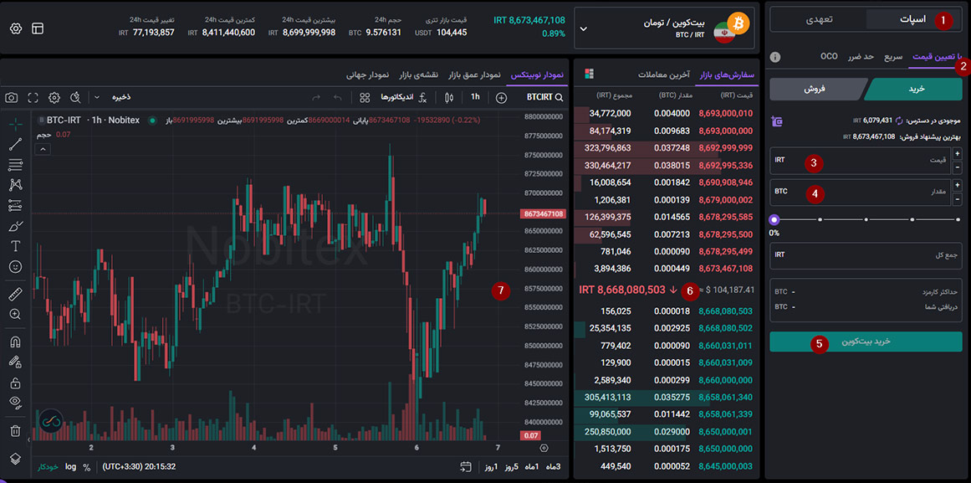Toggle percent scale on the chart
The image size is (971, 483).
(x=86, y=466)
